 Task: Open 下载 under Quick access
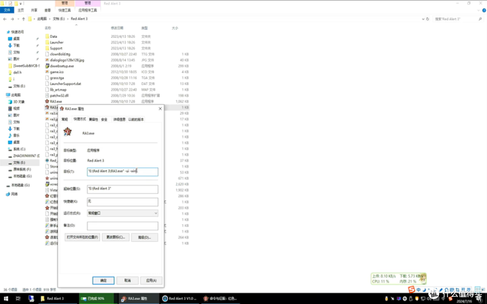click(17, 45)
